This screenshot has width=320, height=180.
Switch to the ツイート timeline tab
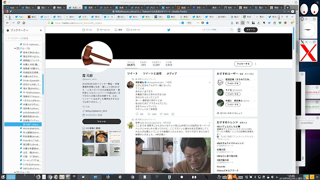coord(132,73)
